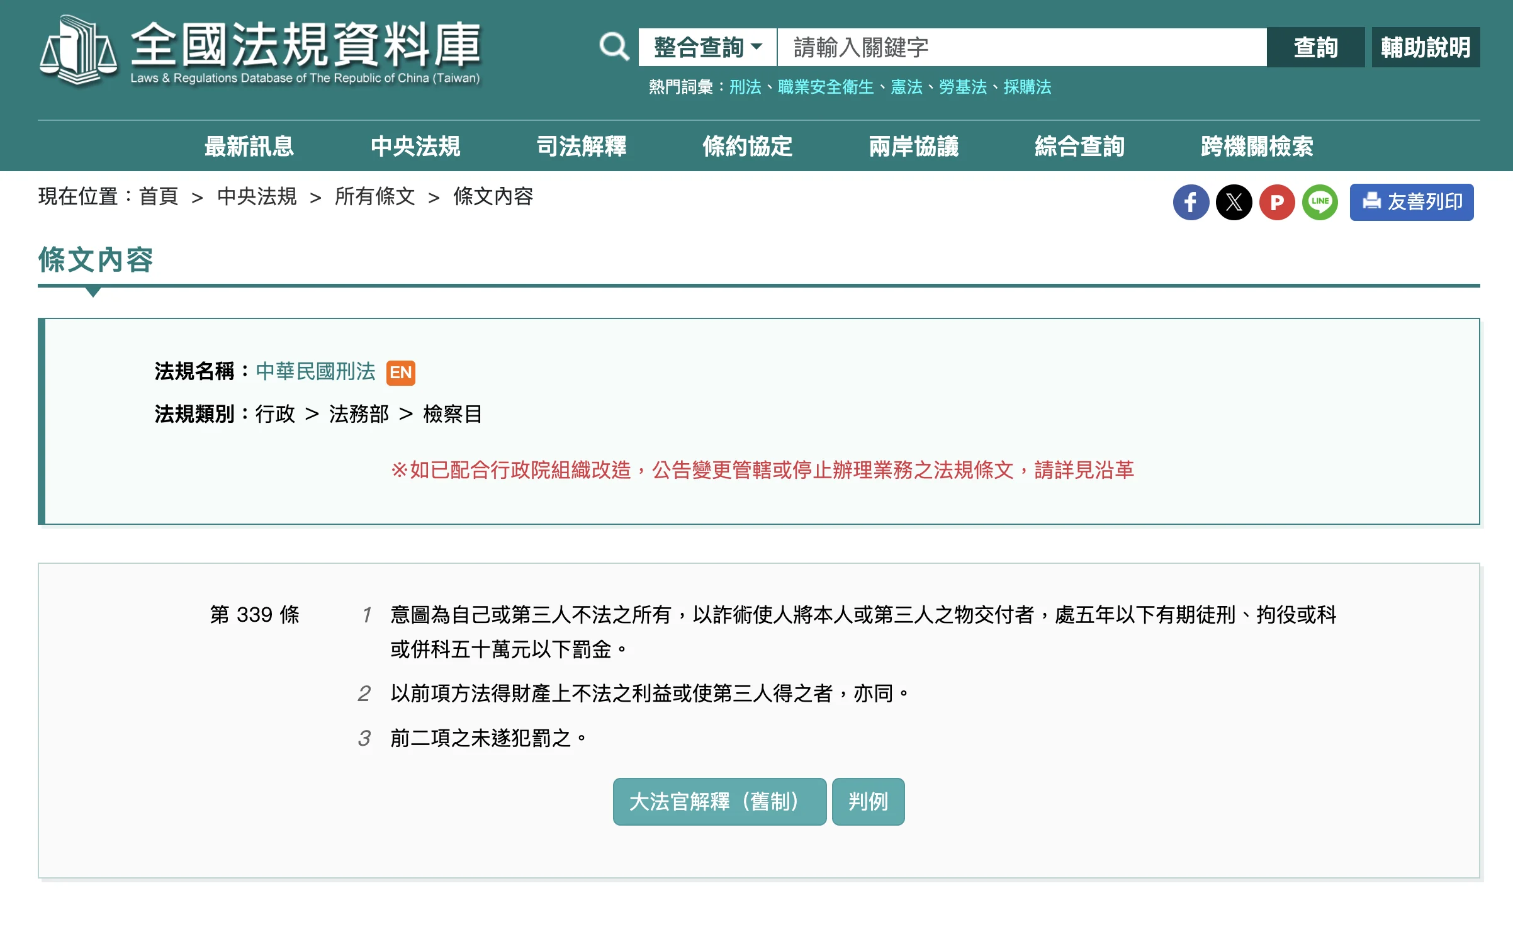Viewport: 1513px width, 949px height.
Task: Open the 司法解釋 menu
Action: 582,146
